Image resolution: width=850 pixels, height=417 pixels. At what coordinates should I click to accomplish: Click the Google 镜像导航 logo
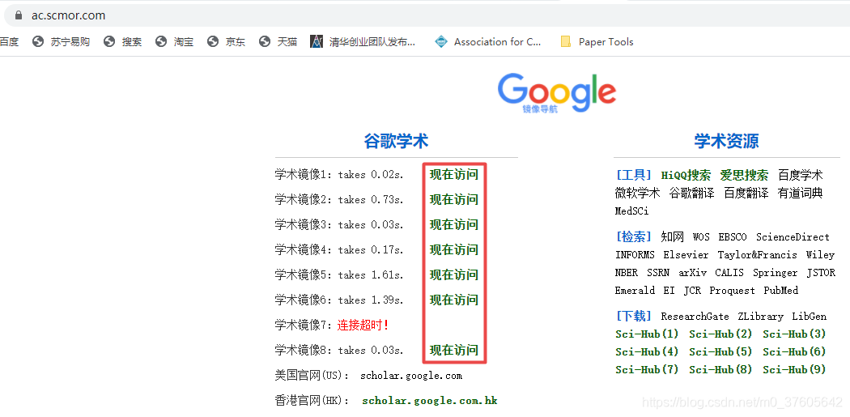click(x=557, y=93)
